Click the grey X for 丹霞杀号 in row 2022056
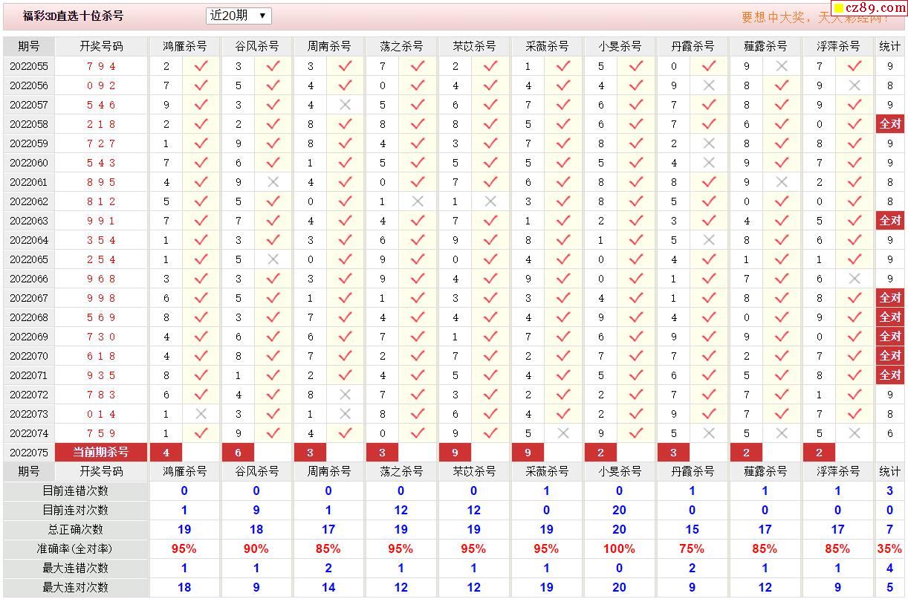This screenshot has height=602, width=908. click(x=709, y=85)
